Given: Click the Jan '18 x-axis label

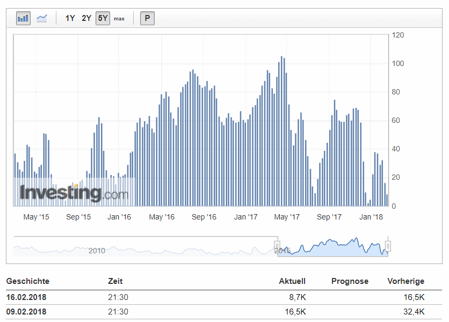Looking at the screenshot, I should point(371,217).
